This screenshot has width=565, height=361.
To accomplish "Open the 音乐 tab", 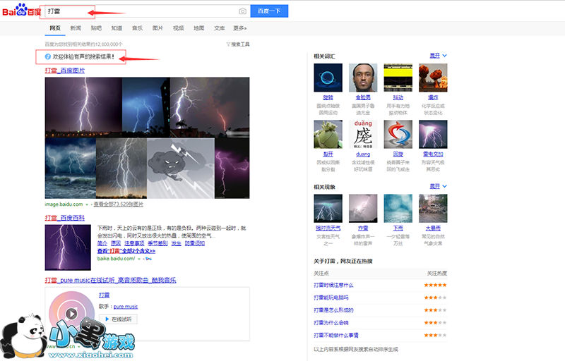I will tap(137, 28).
